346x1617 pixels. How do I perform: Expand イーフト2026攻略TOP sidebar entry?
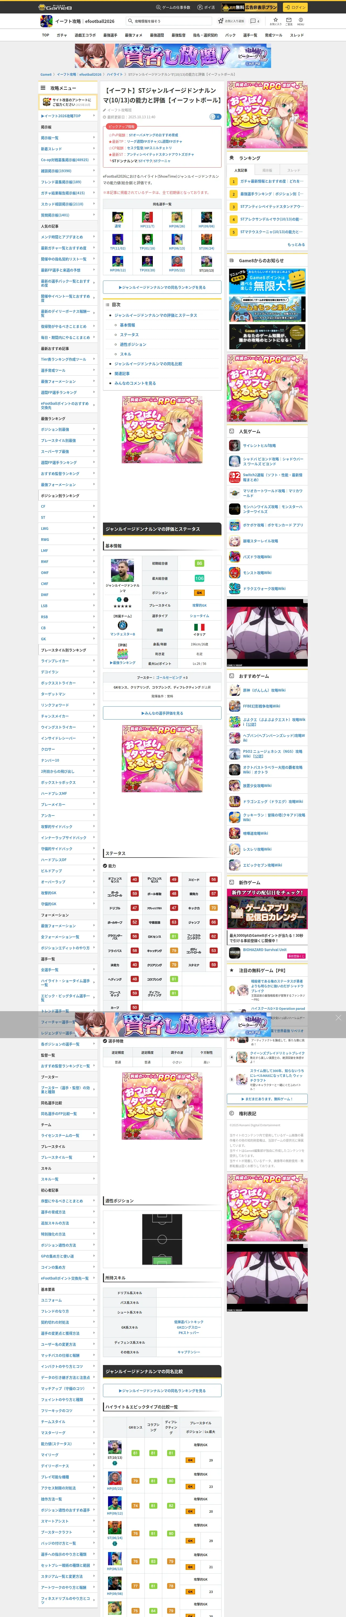[68, 116]
